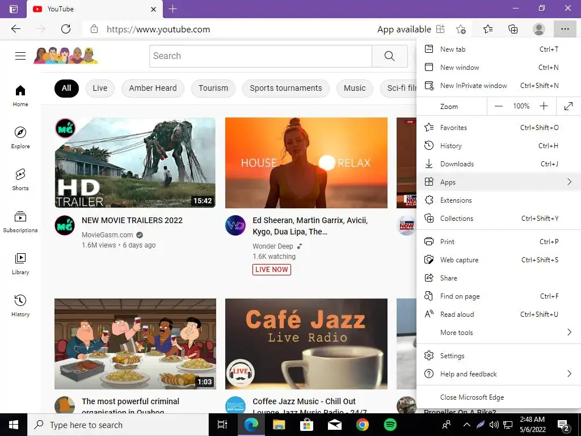Click the MovieGasm.com channel link
The width and height of the screenshot is (581, 436).
(107, 234)
